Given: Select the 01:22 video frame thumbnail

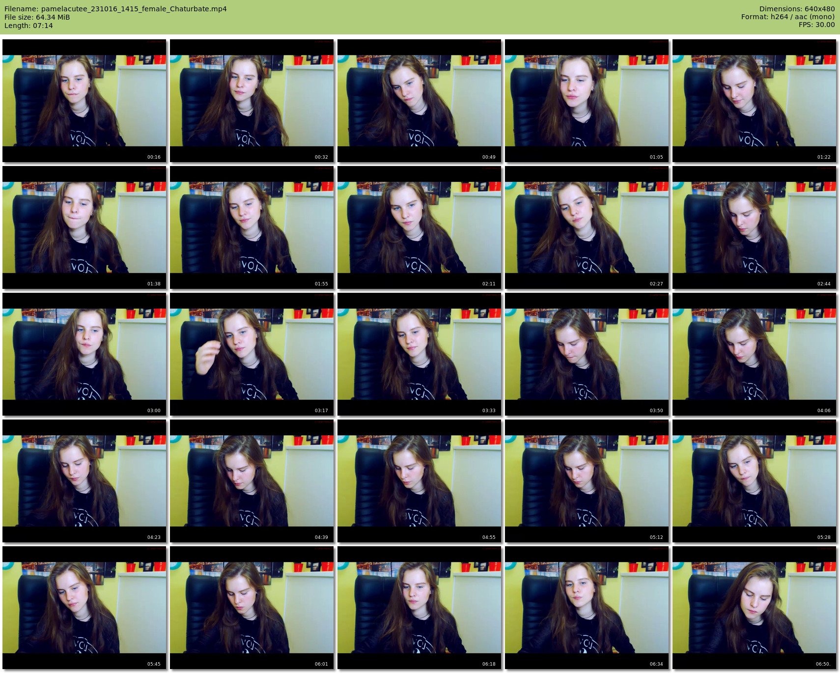Looking at the screenshot, I should pos(755,101).
